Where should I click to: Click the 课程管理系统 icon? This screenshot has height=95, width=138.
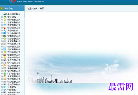coord(4,25)
